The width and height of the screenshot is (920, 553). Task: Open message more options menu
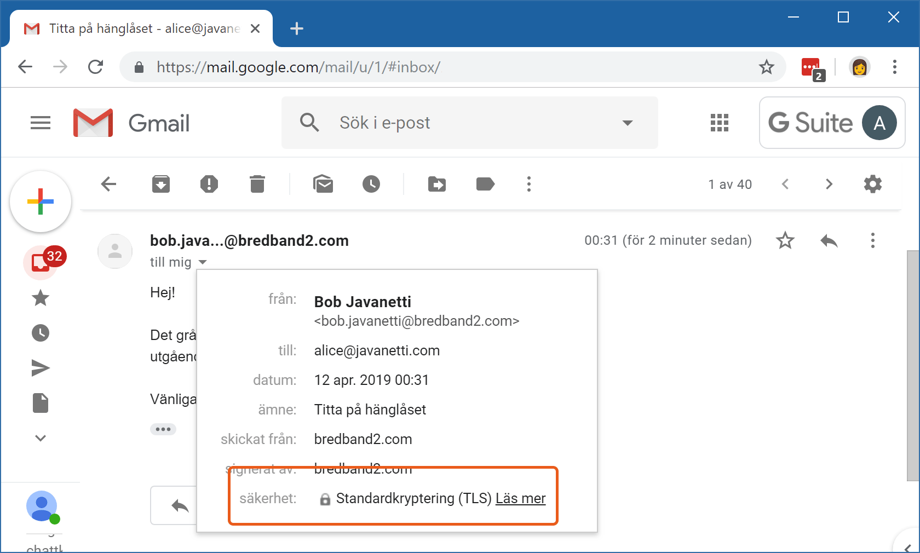pyautogui.click(x=873, y=240)
